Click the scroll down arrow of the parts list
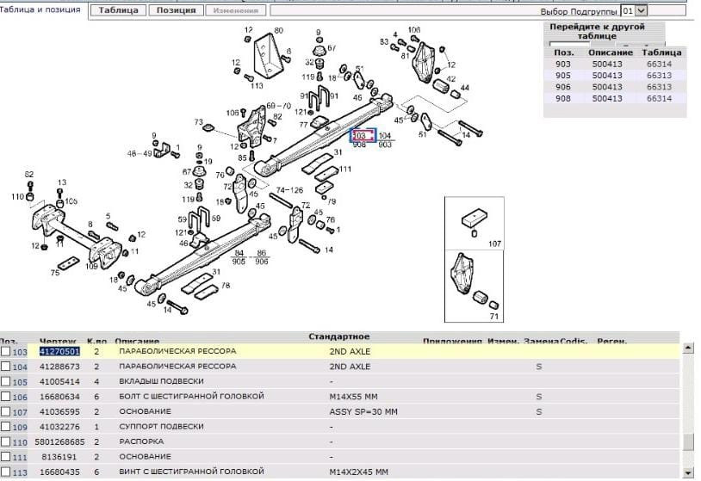701x481 pixels. pyautogui.click(x=688, y=472)
